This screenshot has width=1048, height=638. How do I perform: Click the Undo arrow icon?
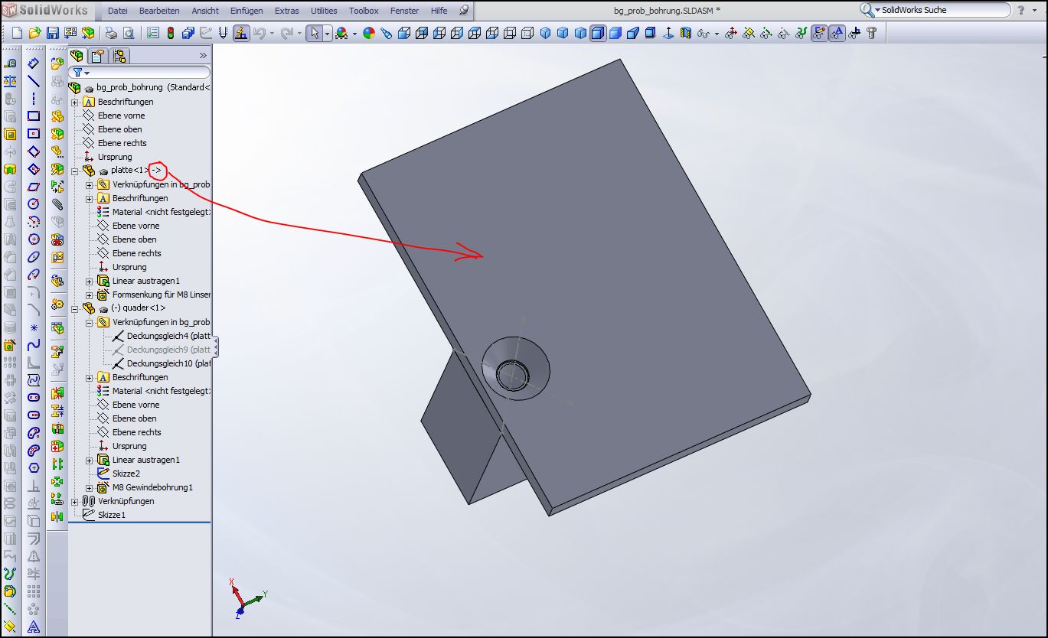(260, 34)
